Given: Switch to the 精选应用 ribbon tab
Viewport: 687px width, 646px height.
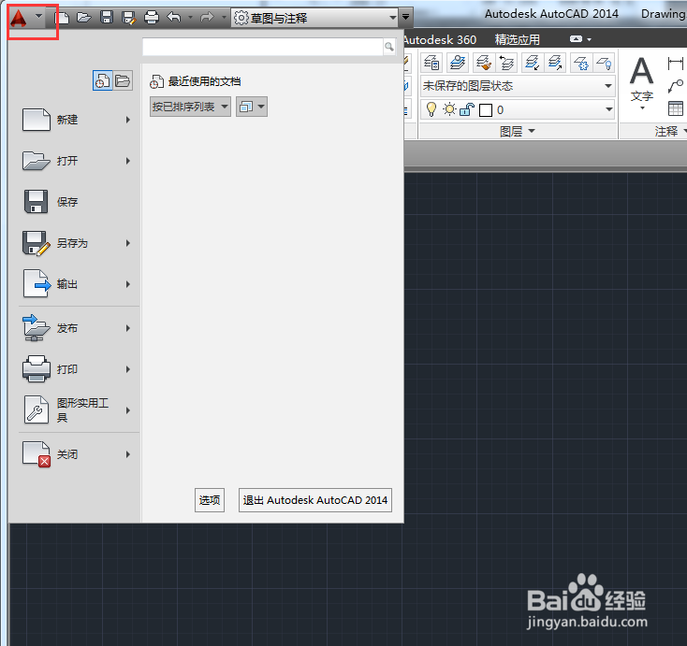Looking at the screenshot, I should (517, 40).
